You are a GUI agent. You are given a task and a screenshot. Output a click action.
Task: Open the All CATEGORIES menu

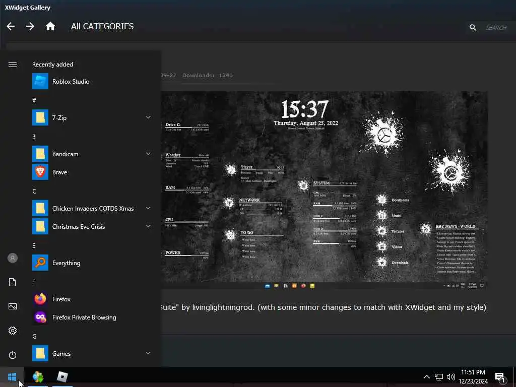pyautogui.click(x=102, y=26)
